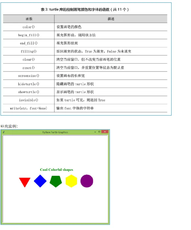This screenshot has width=191, height=230.
Task: Click the table 3 title caption
Action: point(85,10)
